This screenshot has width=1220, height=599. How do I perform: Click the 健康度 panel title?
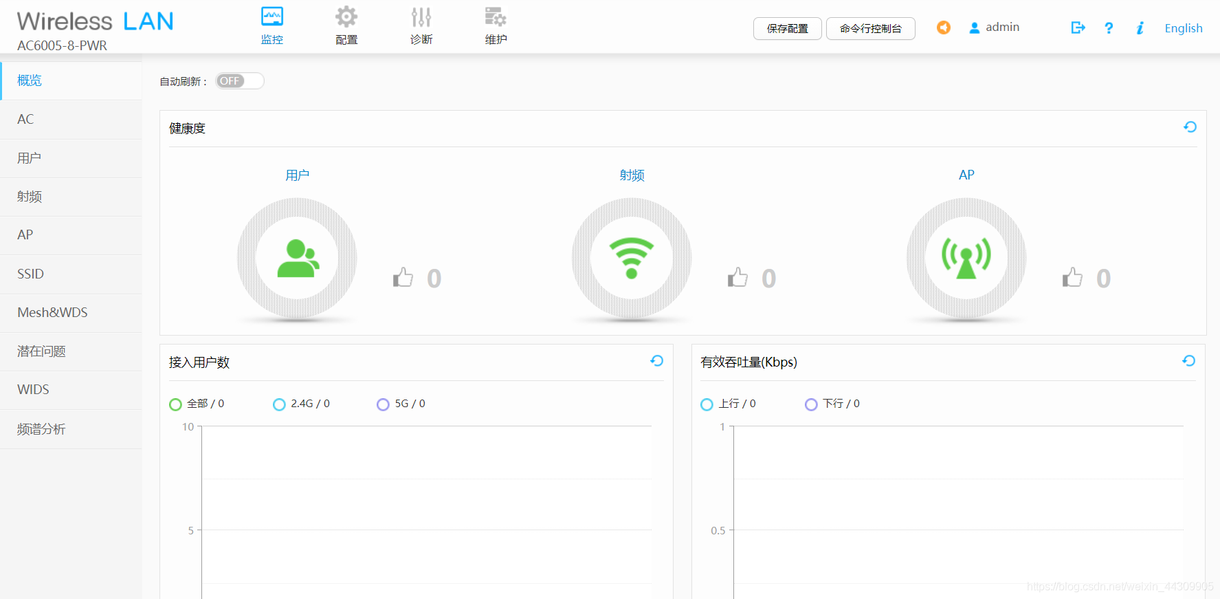click(x=187, y=129)
